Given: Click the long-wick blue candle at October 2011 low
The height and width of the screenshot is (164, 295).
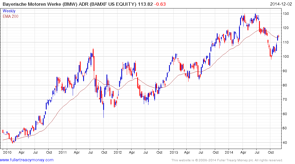Looking at the screenshot, I should point(103,110).
